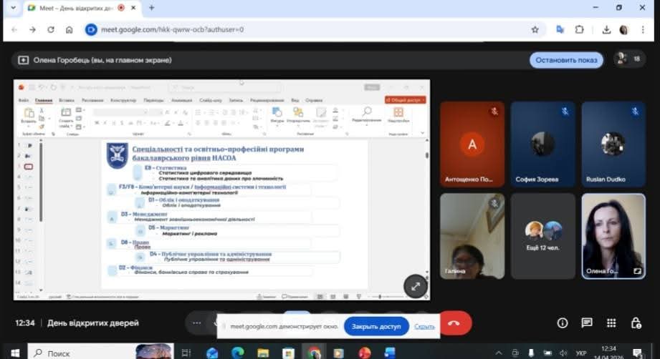Viewport: 660px width, 359px height.
Task: Open the chat panel icon
Action: pos(587,323)
